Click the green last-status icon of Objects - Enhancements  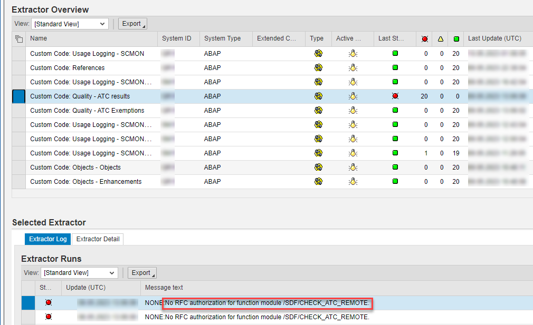click(395, 182)
